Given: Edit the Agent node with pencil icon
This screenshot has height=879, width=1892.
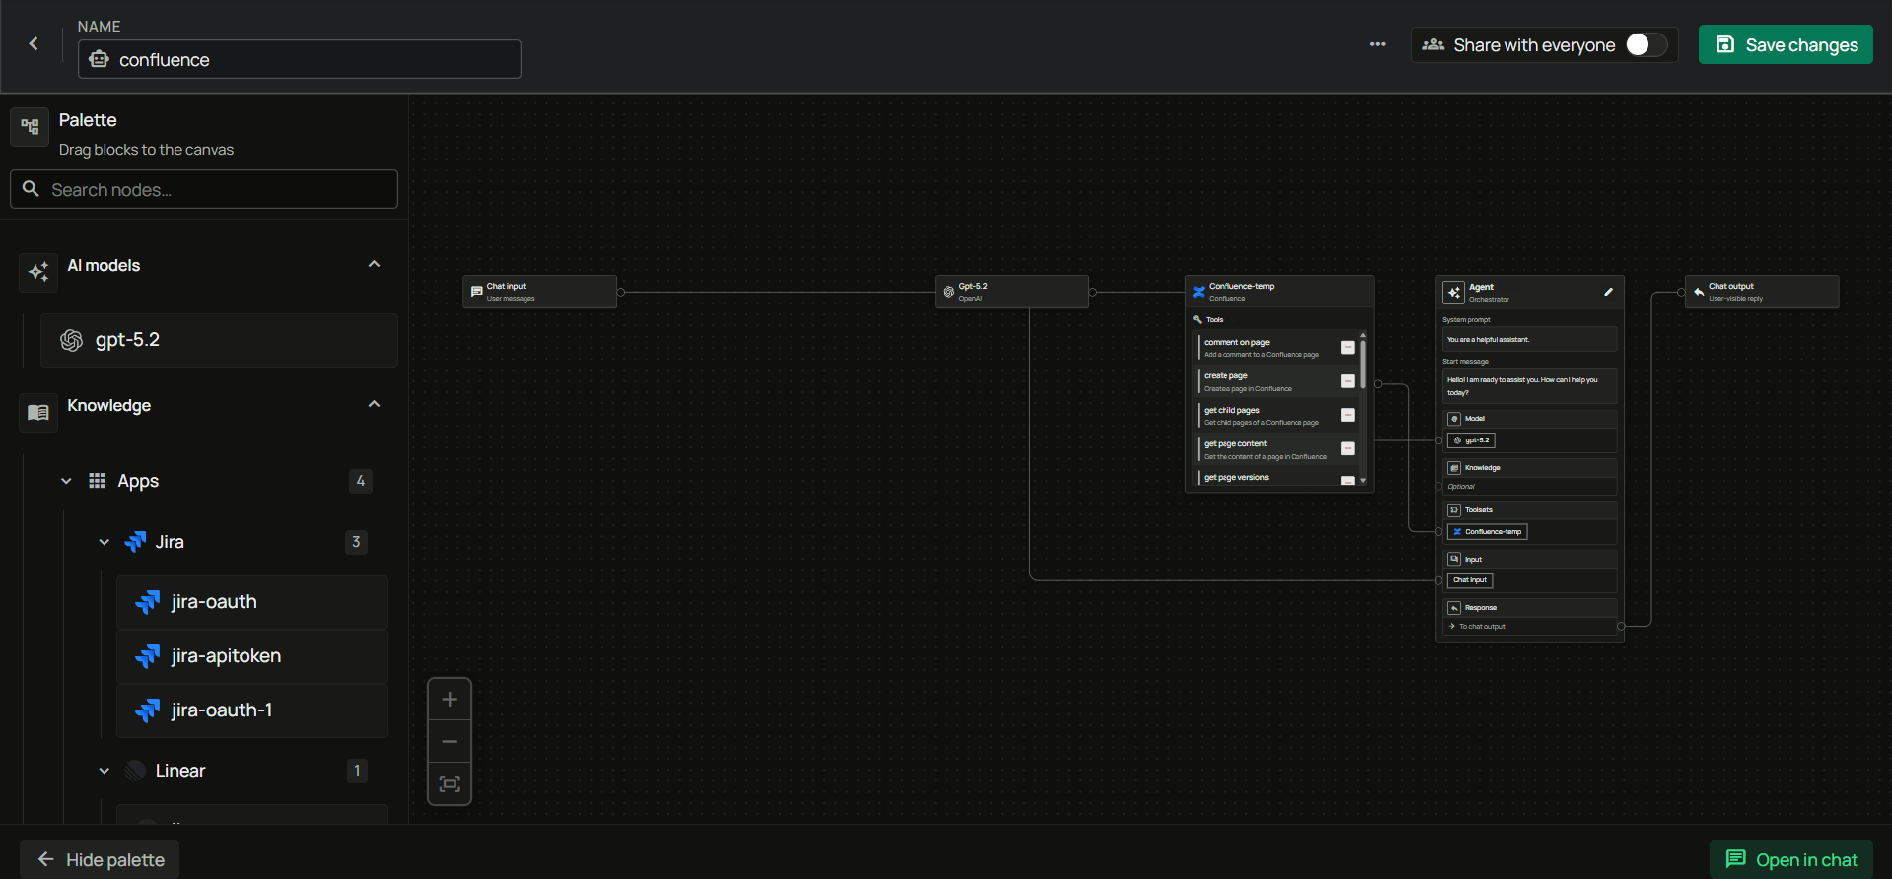Looking at the screenshot, I should [1608, 292].
